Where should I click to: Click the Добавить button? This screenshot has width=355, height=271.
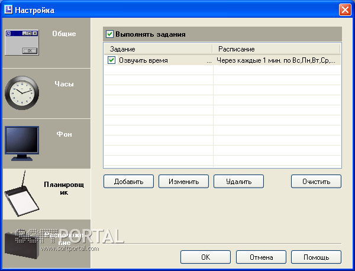click(x=128, y=181)
